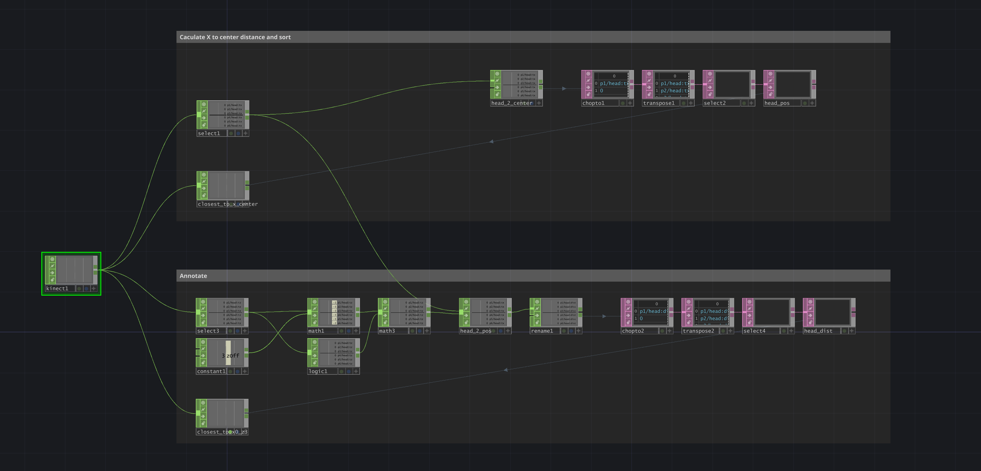Image resolution: width=981 pixels, height=471 pixels.
Task: Click the lightning flag on transpose1
Action: pos(649,80)
